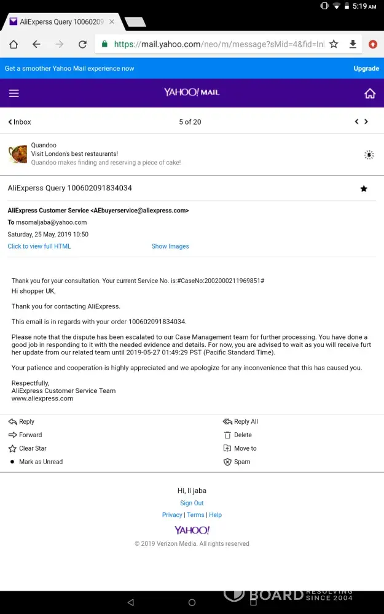The image size is (384, 614).
Task: Click to view full HTML
Action: (x=39, y=246)
